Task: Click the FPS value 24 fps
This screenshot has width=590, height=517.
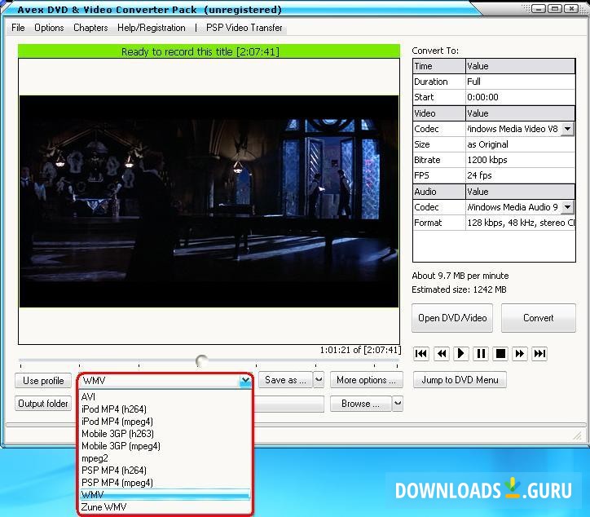Action: coord(520,175)
